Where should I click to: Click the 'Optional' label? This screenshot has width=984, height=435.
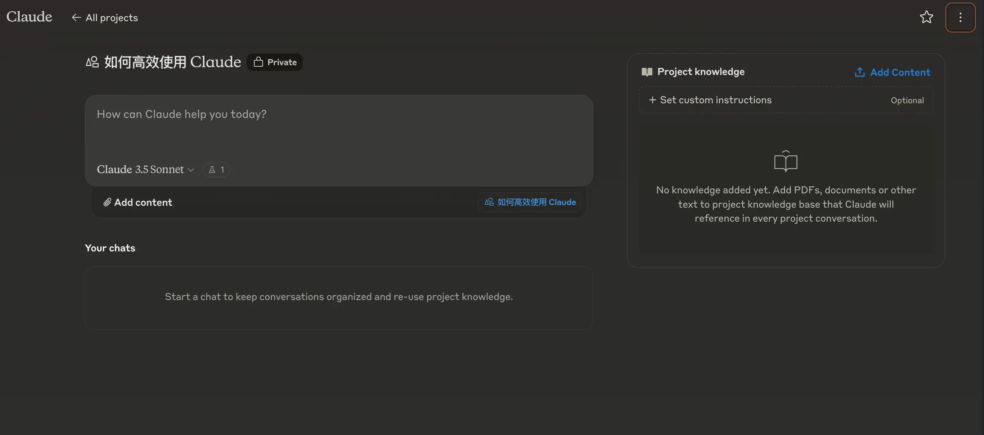pyautogui.click(x=907, y=100)
